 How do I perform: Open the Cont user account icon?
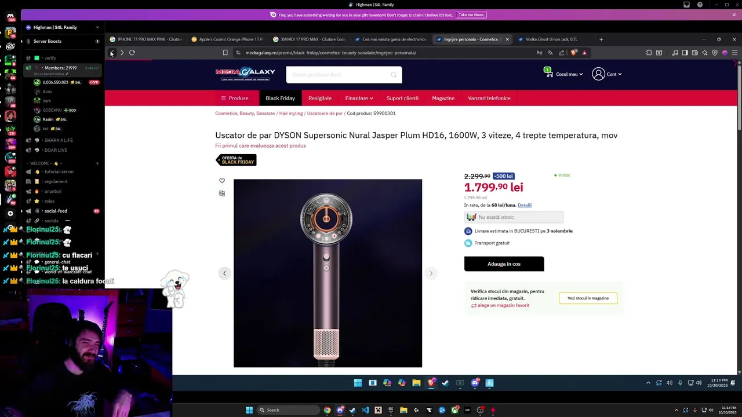coord(598,74)
